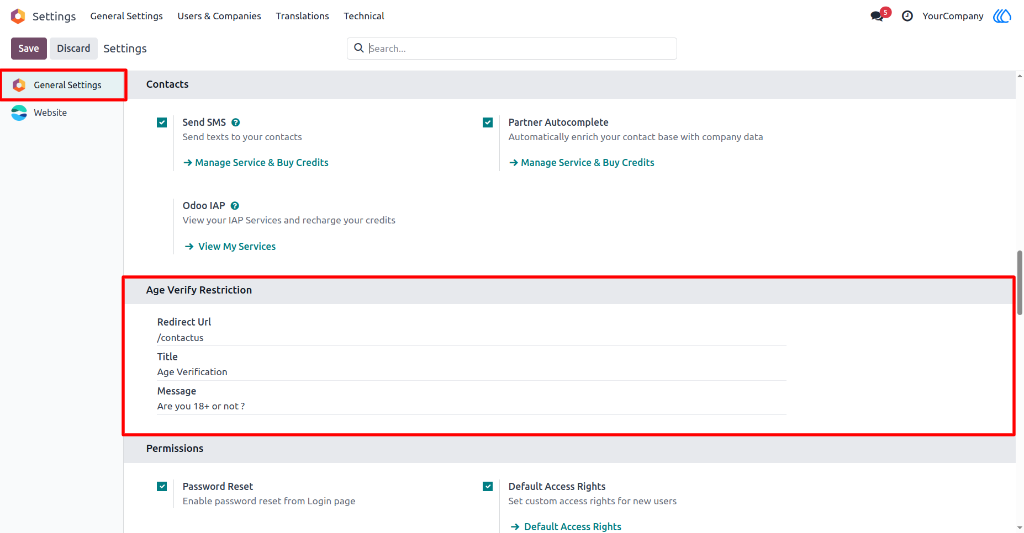
Task: Click the Age Verify Restriction heading
Action: pos(199,290)
